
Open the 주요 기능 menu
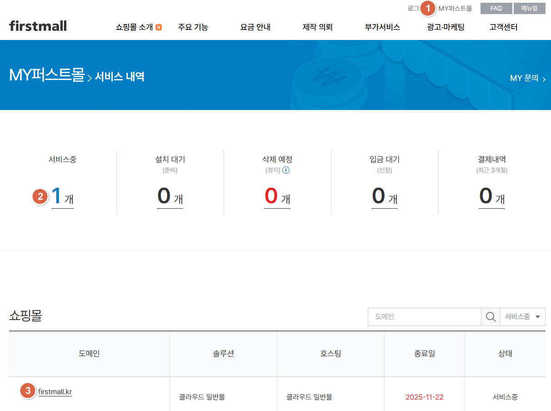tap(193, 27)
